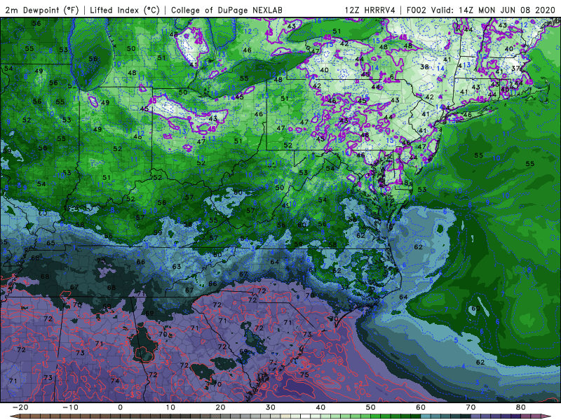
Task: Click the 20 label on the color scale
Action: click(220, 407)
